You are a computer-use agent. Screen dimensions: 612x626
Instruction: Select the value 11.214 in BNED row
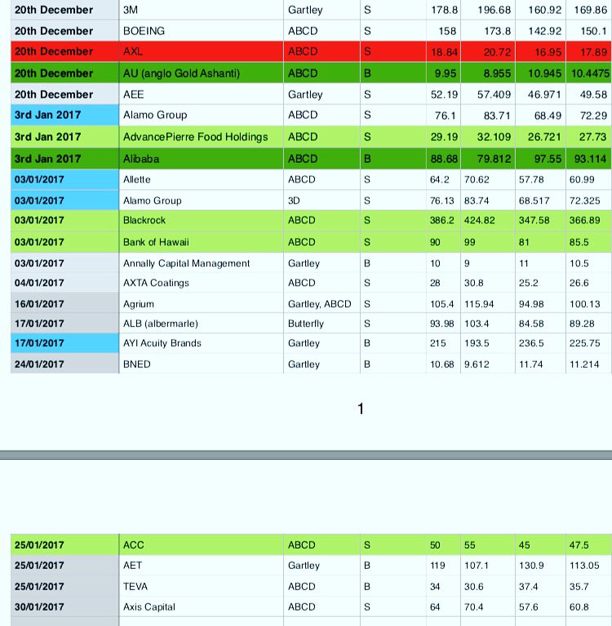tap(584, 364)
